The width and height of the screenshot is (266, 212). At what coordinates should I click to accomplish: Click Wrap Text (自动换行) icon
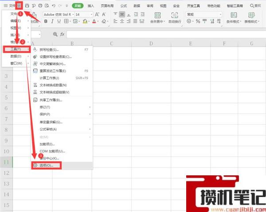coord(175,15)
